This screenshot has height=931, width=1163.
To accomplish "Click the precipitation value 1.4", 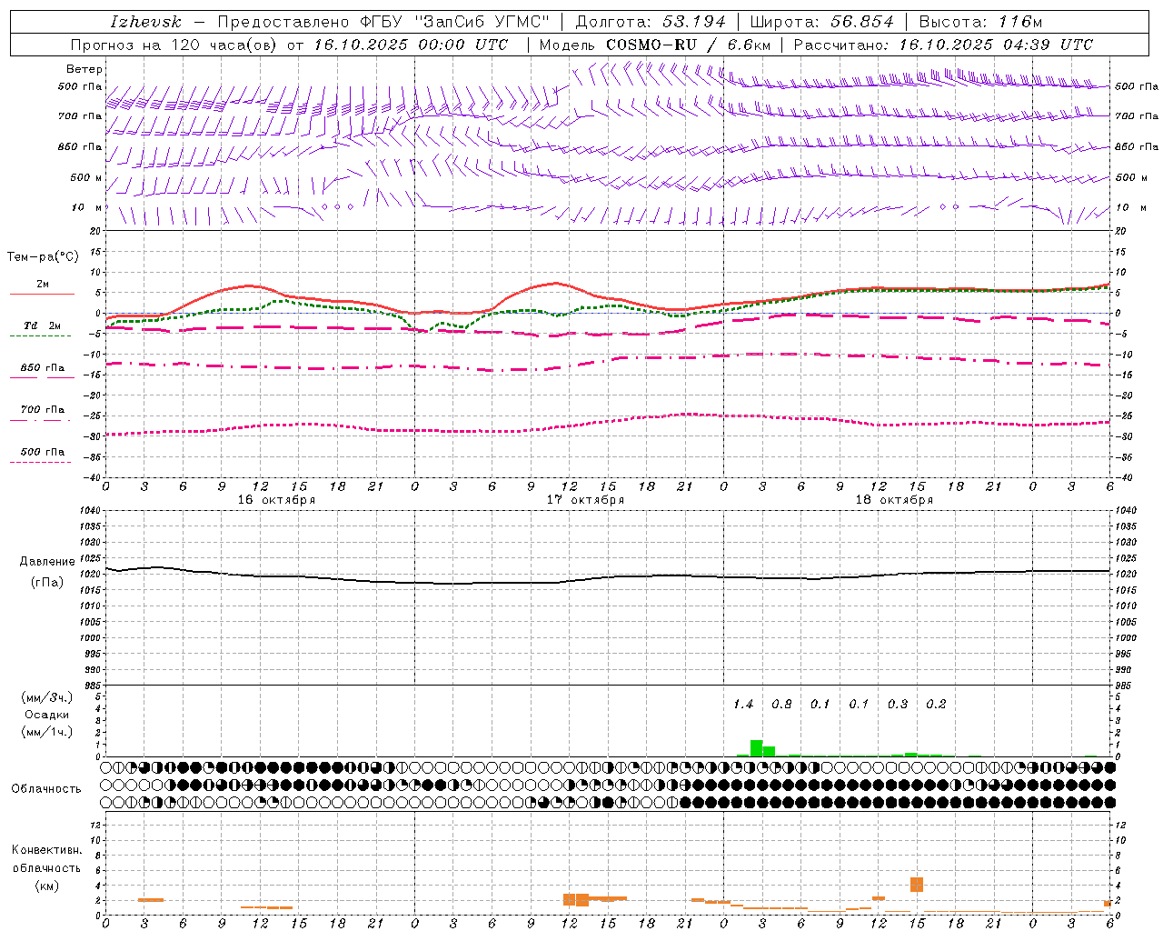I will [x=743, y=705].
